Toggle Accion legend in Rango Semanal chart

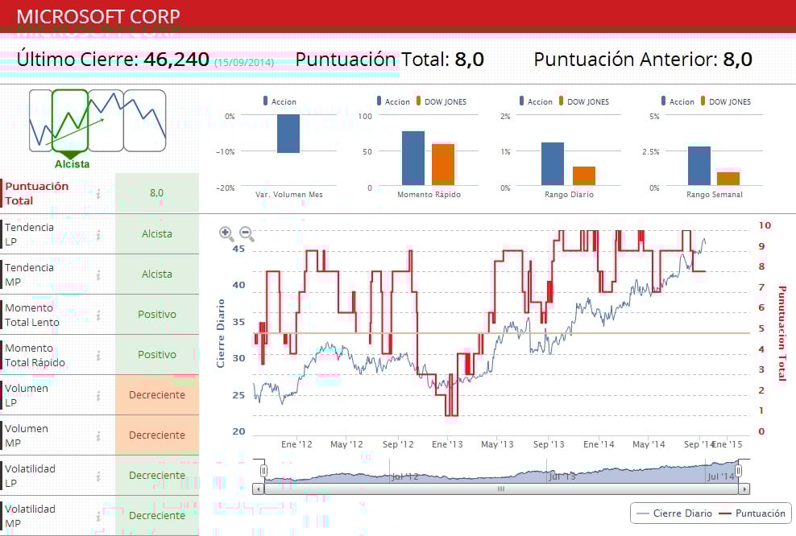[x=678, y=101]
